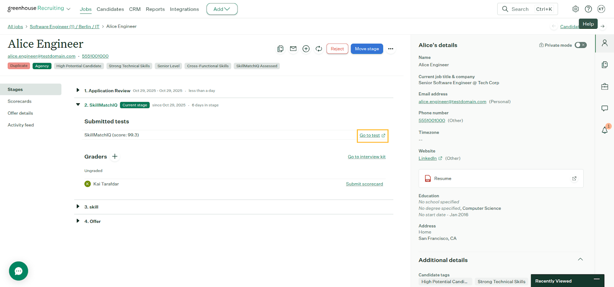Open the notifications bell in right sidebar
Viewport: 614px width, 287px height.
(604, 130)
